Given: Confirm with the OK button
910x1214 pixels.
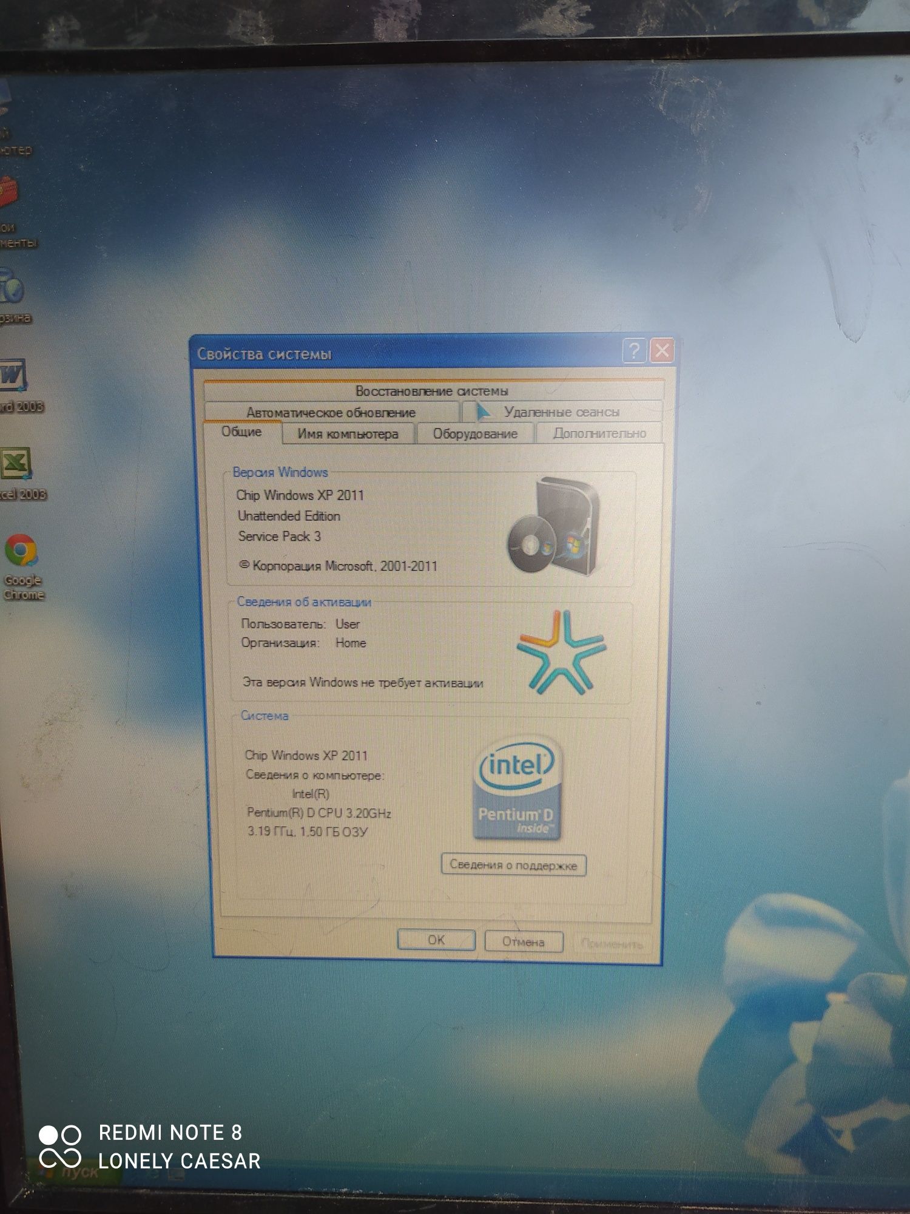Looking at the screenshot, I should 436,940.
